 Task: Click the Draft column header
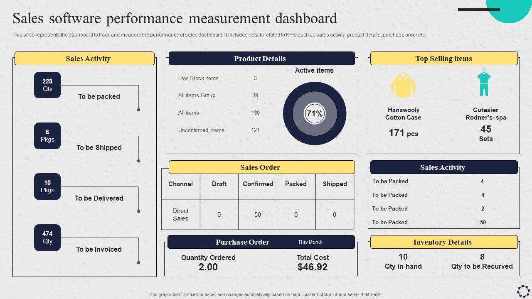pyautogui.click(x=219, y=184)
